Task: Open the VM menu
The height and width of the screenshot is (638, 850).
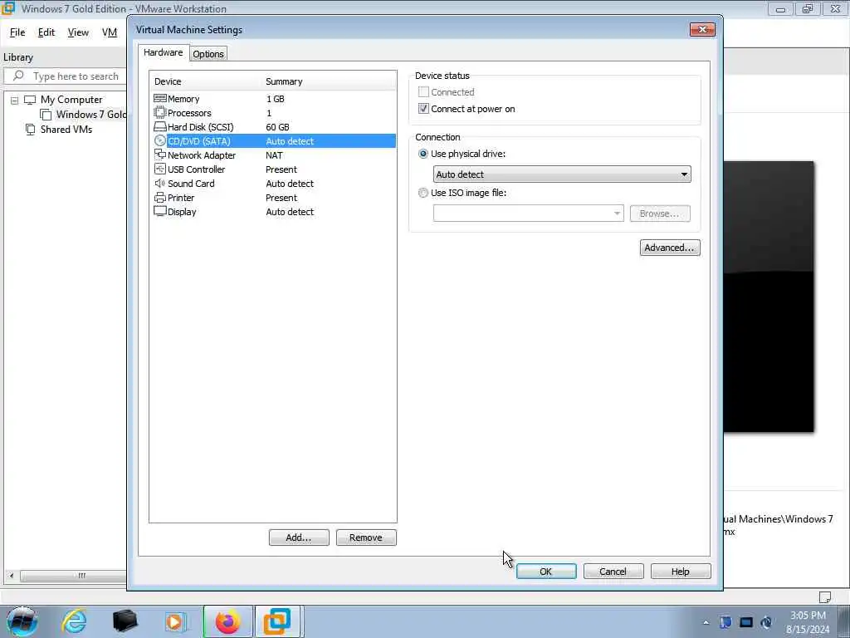Action: coord(110,32)
